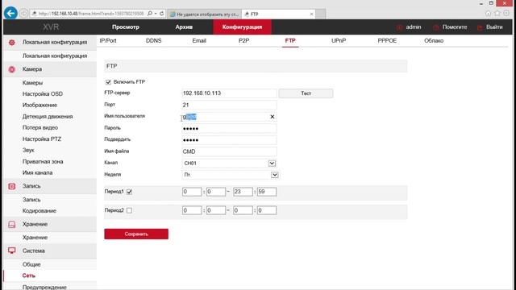Open Детекция движения in the sidebar
Image resolution: width=516 pixels, height=290 pixels.
[48, 116]
